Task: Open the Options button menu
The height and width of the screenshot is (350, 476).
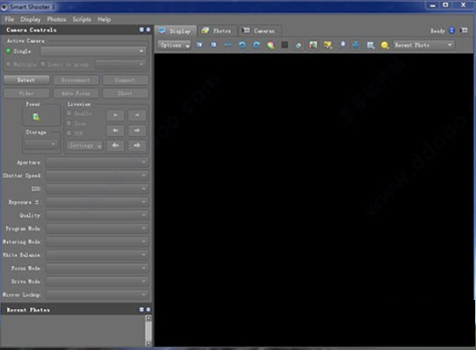Action: [174, 46]
